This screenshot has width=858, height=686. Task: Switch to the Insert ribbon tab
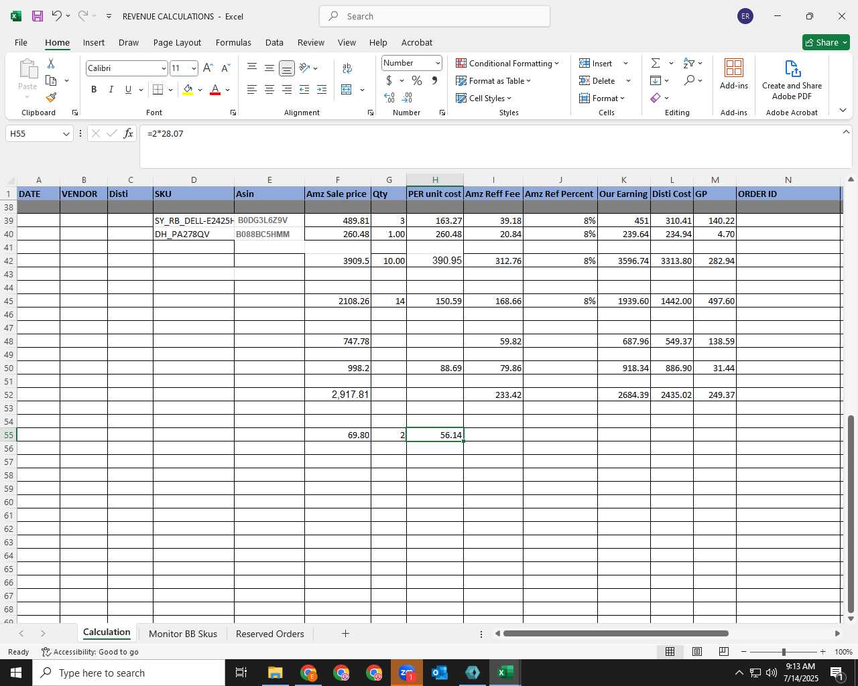94,42
